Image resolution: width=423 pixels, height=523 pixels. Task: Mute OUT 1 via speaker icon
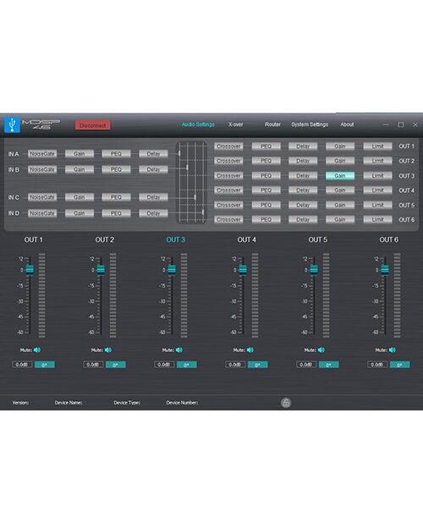37,350
